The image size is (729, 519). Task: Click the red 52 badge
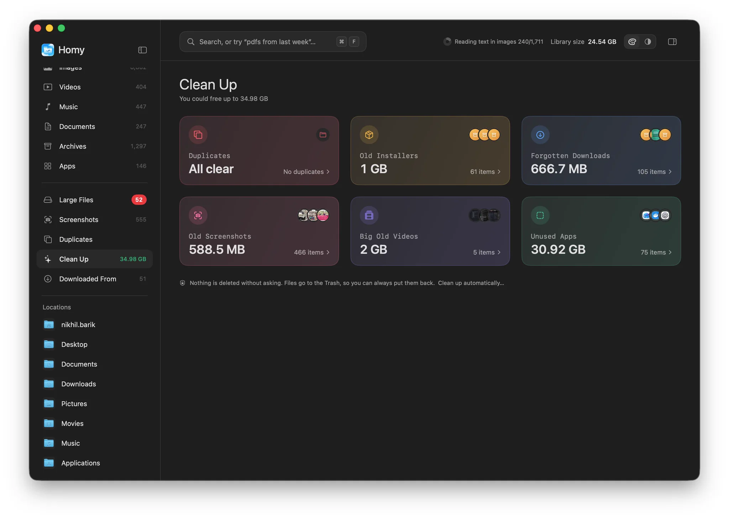tap(139, 200)
